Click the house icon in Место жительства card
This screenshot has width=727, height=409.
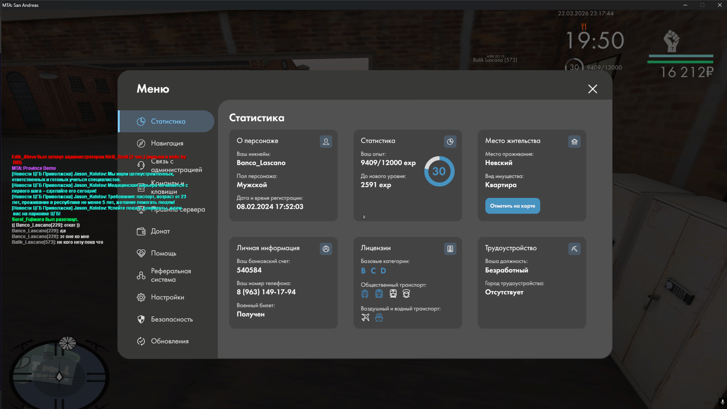click(574, 142)
